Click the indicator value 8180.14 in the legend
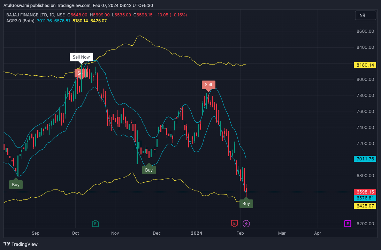381x250 pixels. (x=80, y=21)
